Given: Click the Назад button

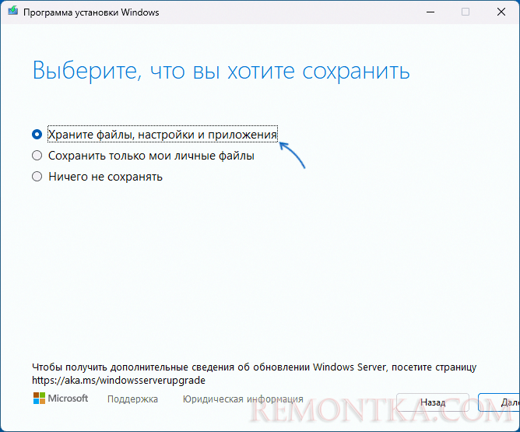Looking at the screenshot, I should (x=433, y=402).
